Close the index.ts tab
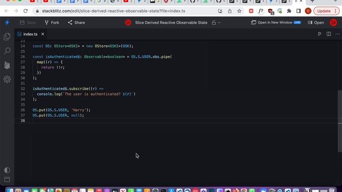The height and width of the screenshot is (192, 342). [43, 34]
